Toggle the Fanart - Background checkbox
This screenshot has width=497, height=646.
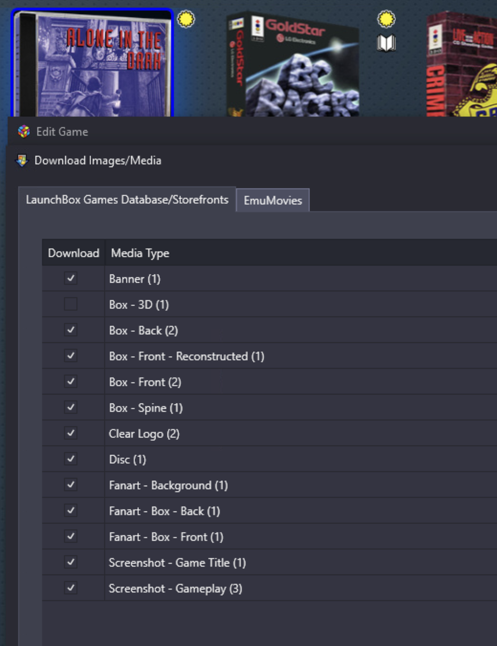pyautogui.click(x=71, y=484)
